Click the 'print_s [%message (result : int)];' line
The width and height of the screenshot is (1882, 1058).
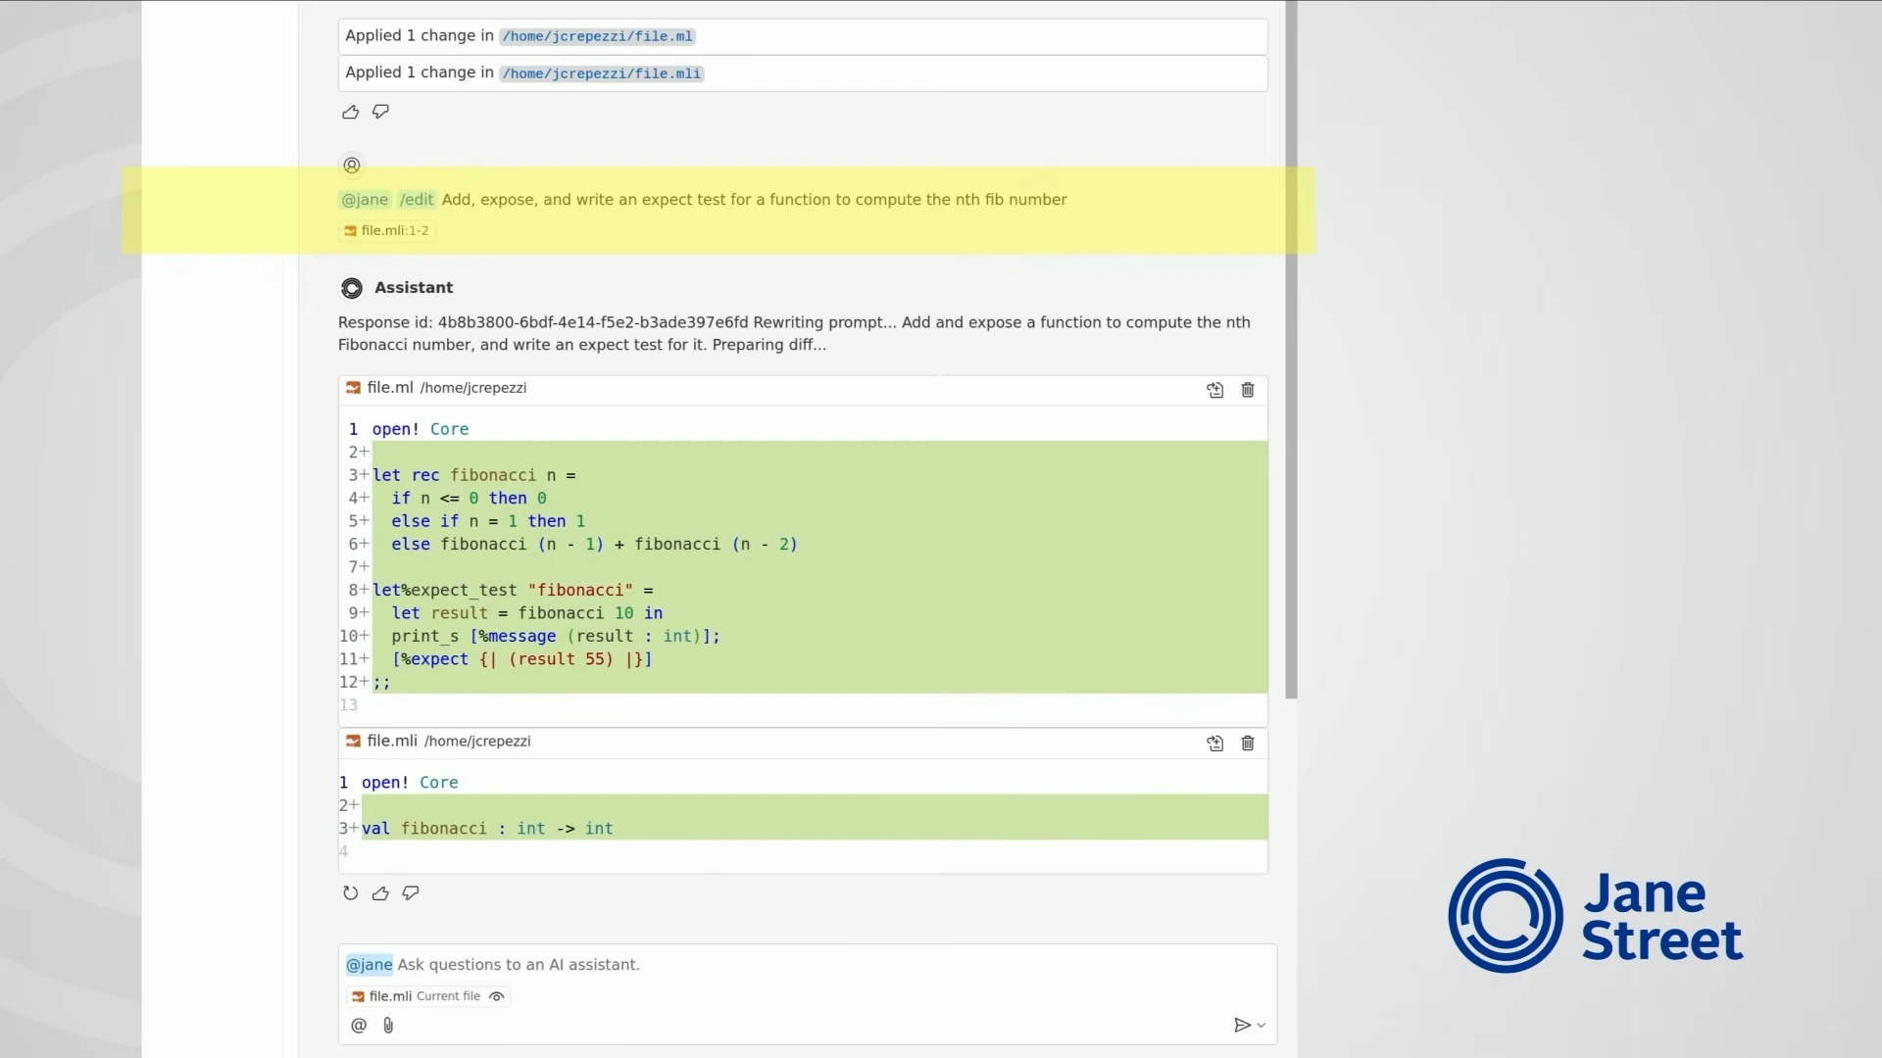point(556,637)
